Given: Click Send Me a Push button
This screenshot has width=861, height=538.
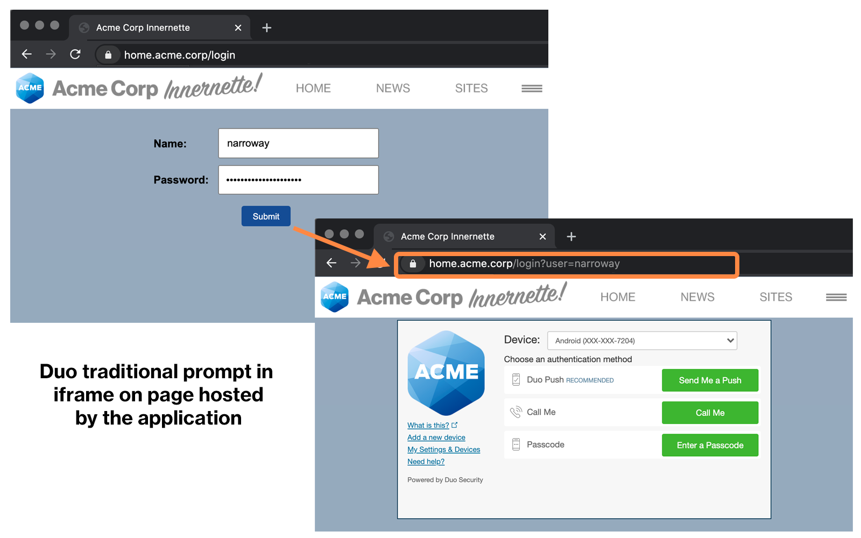Looking at the screenshot, I should coord(709,380).
